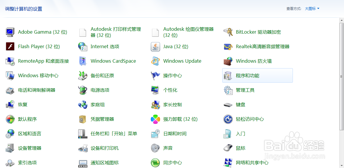Click the Autodesk 绘图仪管理器 file icon

(155, 32)
